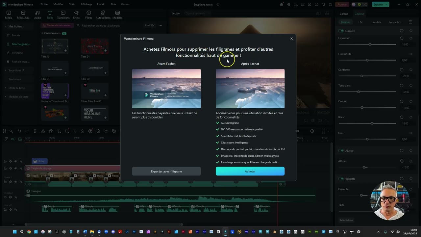Toggle the Vignette section switch
This screenshot has width=421, height=237.
[x=341, y=179]
